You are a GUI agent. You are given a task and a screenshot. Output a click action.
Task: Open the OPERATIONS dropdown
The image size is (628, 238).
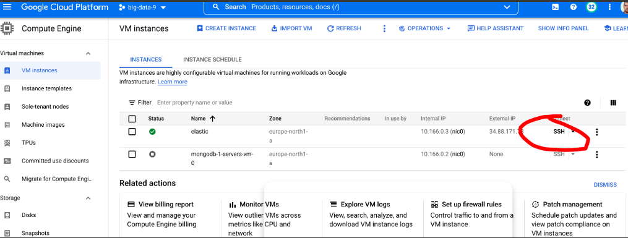(x=425, y=28)
